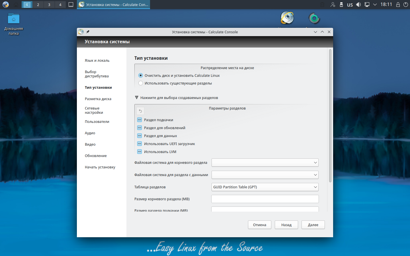
Task: Click the 'Назад' button
Action: 286,225
